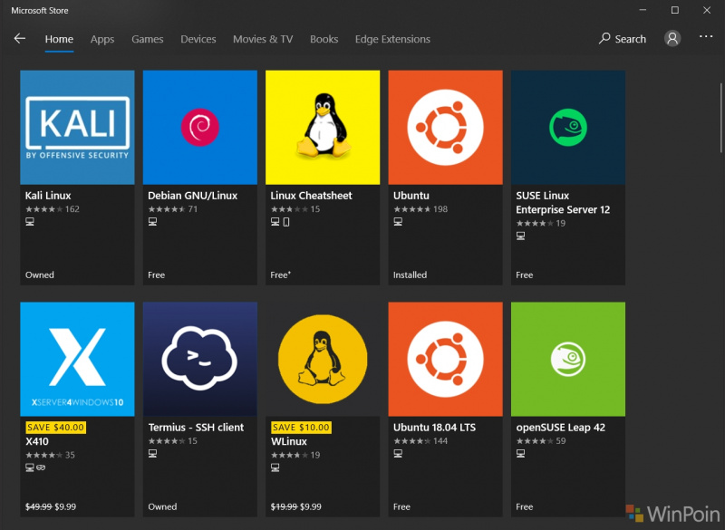Screen dimensions: 725x530
Task: Open the X410 XServer4Windows10 tile
Action: pos(77,359)
